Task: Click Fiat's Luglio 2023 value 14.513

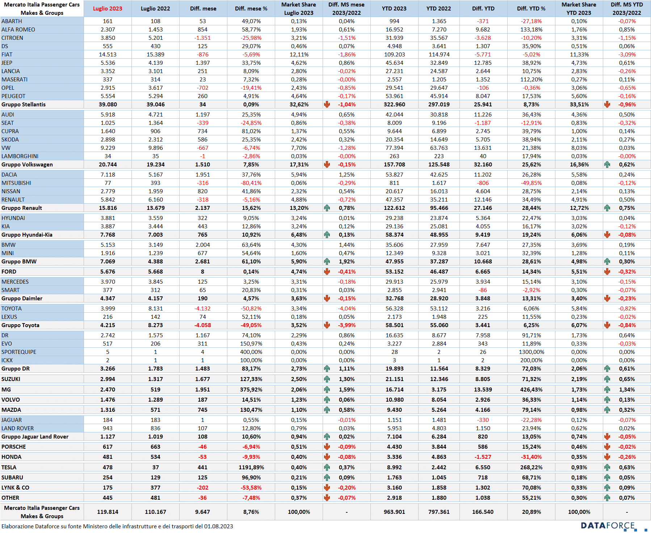Action: [108, 55]
